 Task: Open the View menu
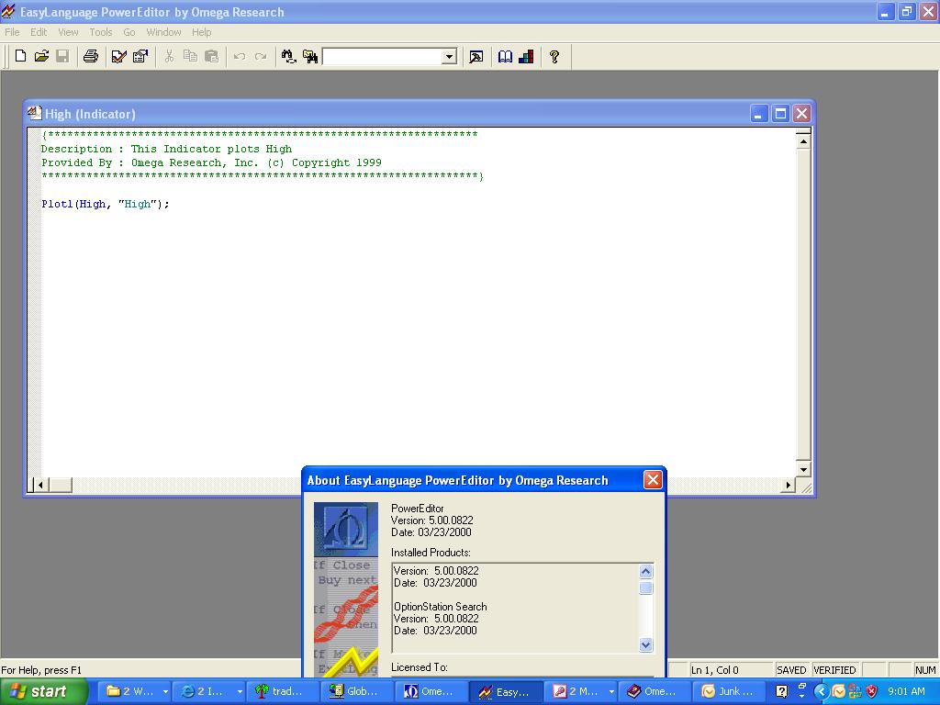(68, 32)
